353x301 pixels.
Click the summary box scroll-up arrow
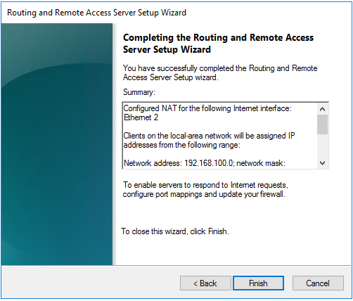323,109
